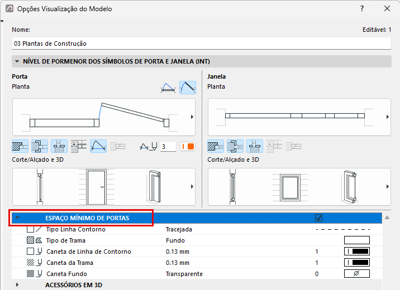The height and width of the screenshot is (290, 400).
Task: Click the Nome field with 03 Plantas de Construção
Action: point(202,43)
